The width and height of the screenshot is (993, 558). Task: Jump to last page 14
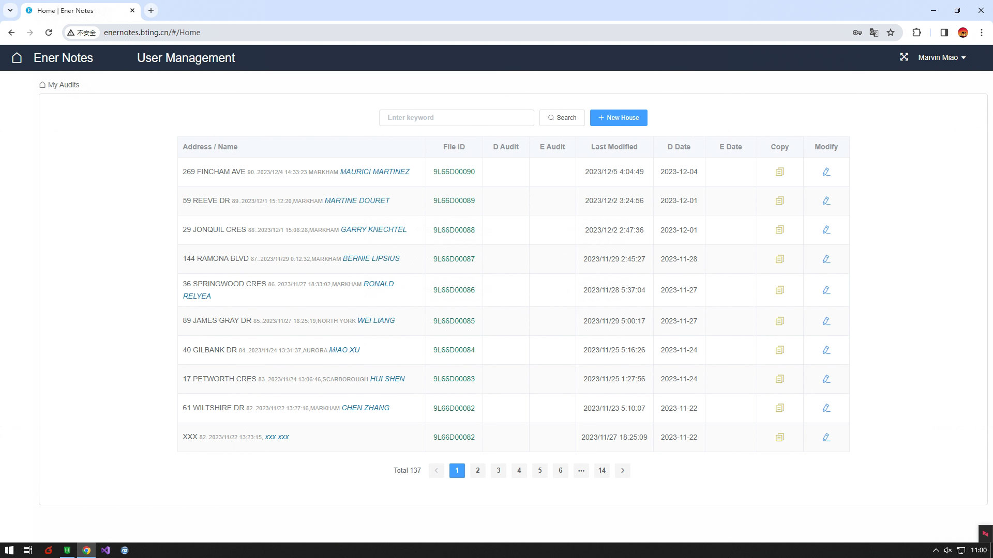pyautogui.click(x=602, y=471)
